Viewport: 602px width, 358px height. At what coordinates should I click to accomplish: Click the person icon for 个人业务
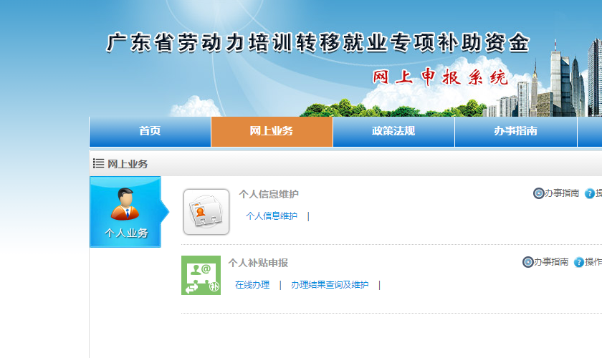click(x=125, y=205)
